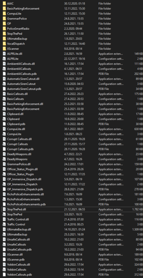143x278 pixels.
Task: Select the UnsafeCallouts.pdb file name
Action: [x=19, y=249]
